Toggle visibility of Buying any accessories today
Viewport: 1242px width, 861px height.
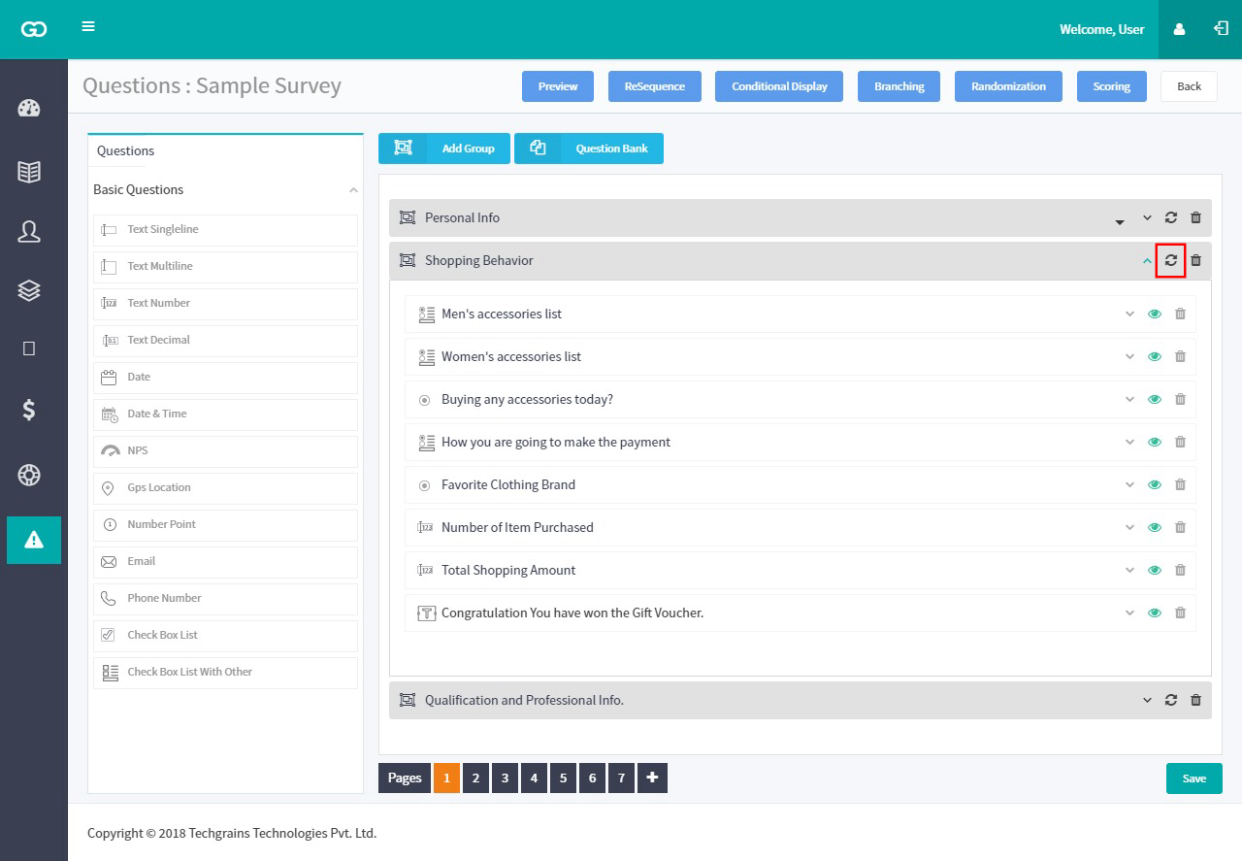(1155, 399)
